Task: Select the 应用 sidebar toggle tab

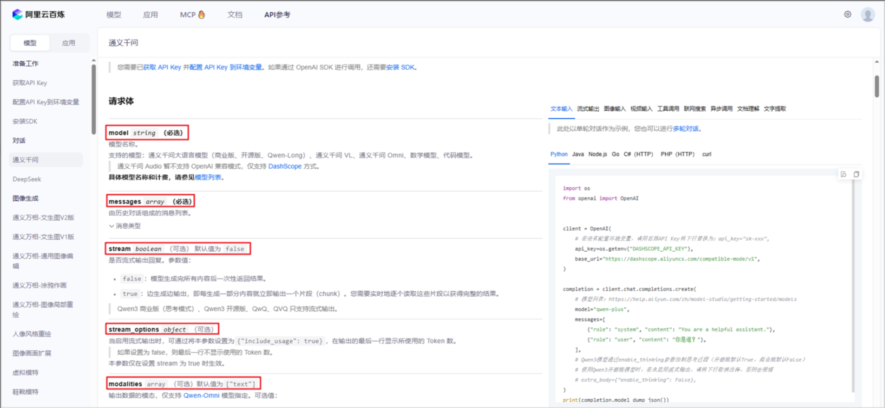Action: click(69, 43)
